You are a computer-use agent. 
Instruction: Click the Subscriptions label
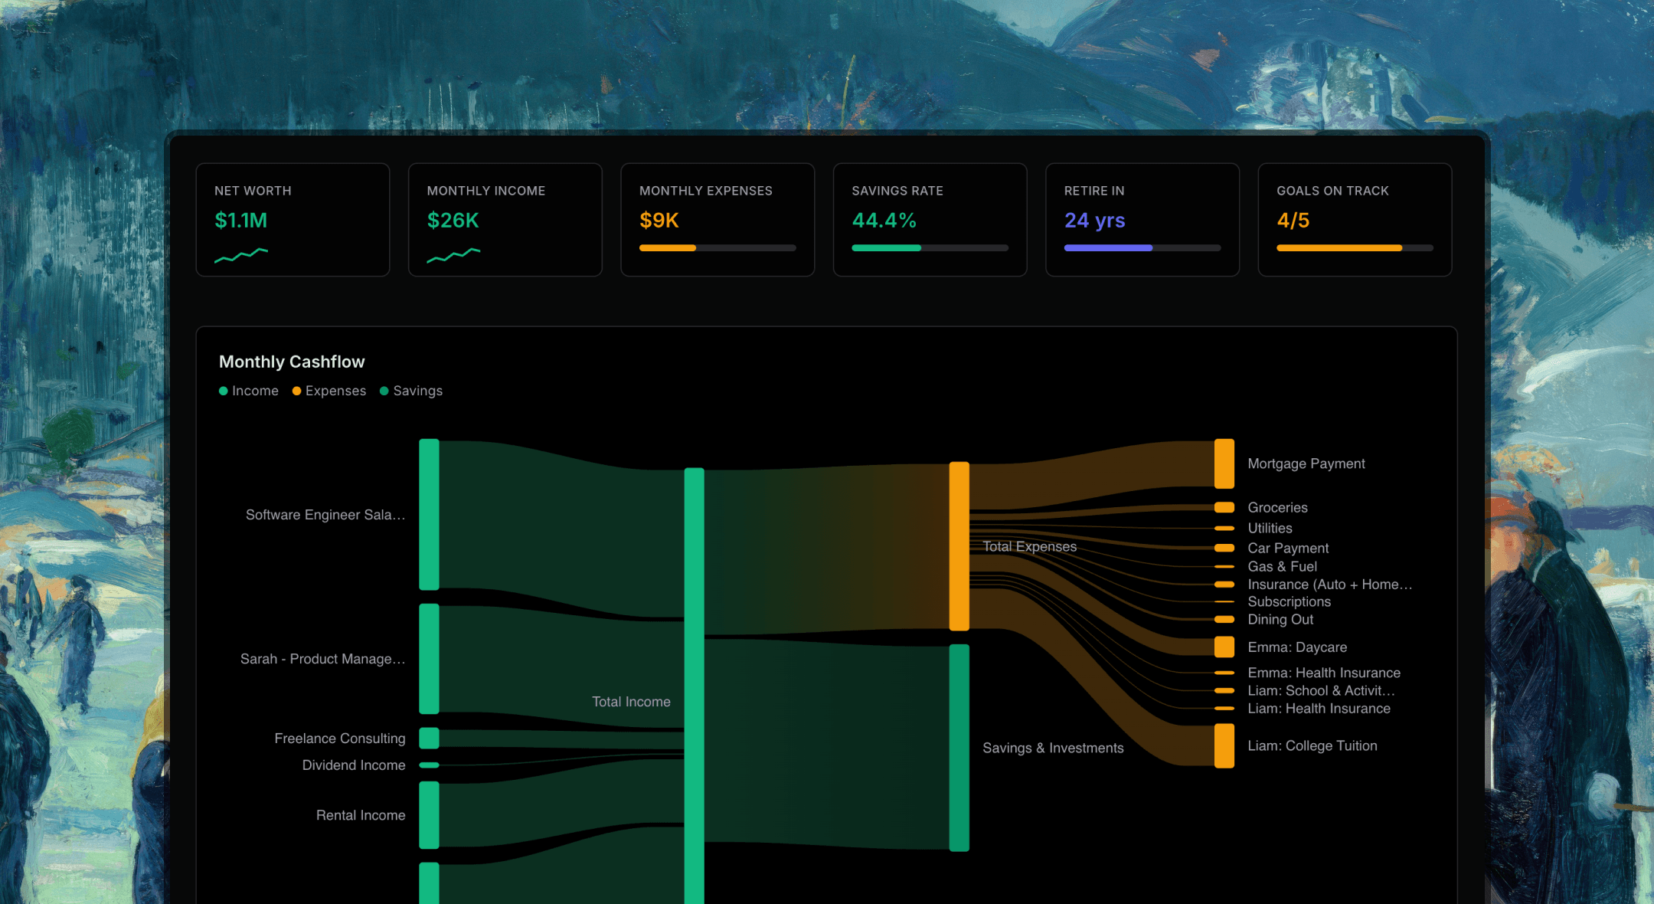pos(1290,601)
